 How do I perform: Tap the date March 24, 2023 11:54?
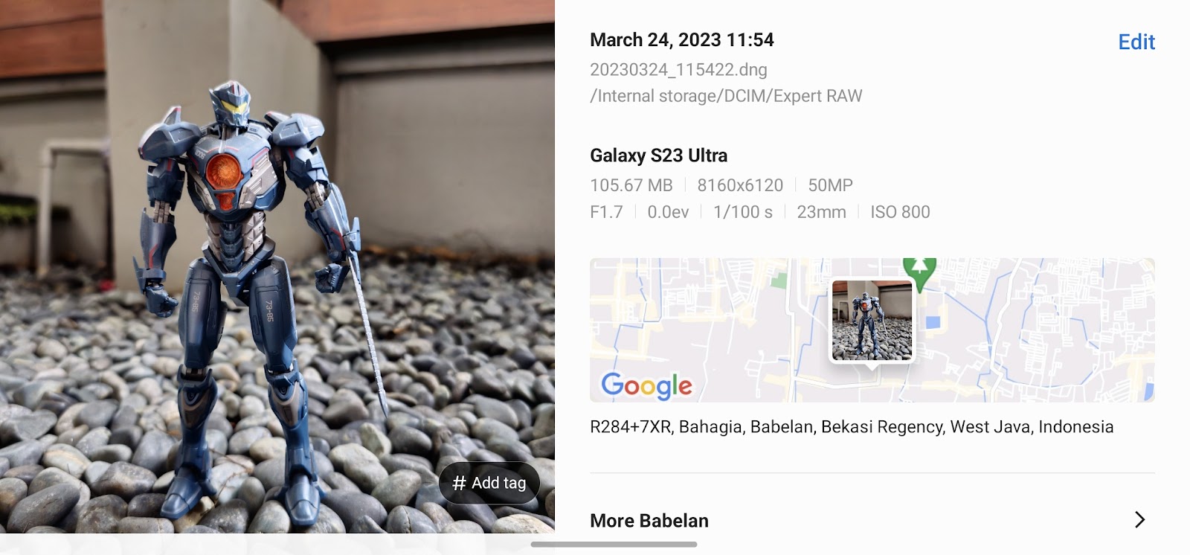point(682,39)
